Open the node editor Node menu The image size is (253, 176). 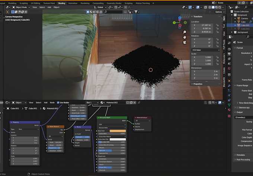(52, 102)
